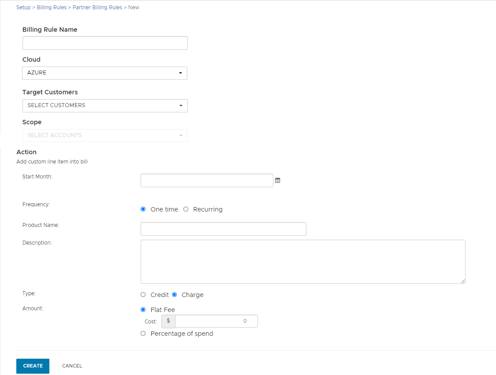This screenshot has width=496, height=375.
Task: Focus the Product Name text box
Action: pos(223,229)
